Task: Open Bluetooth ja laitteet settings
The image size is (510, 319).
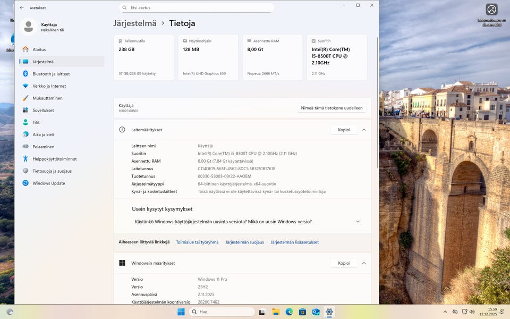Action: click(x=62, y=74)
